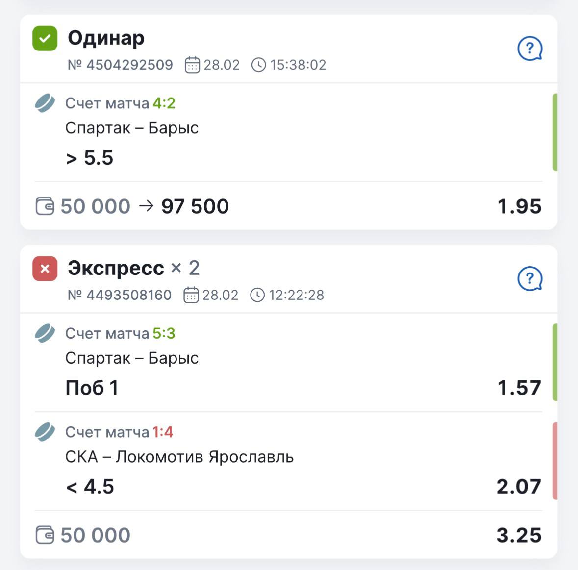Screen dimensions: 578x570
Task: Click the 2.07 odds value
Action: point(519,486)
